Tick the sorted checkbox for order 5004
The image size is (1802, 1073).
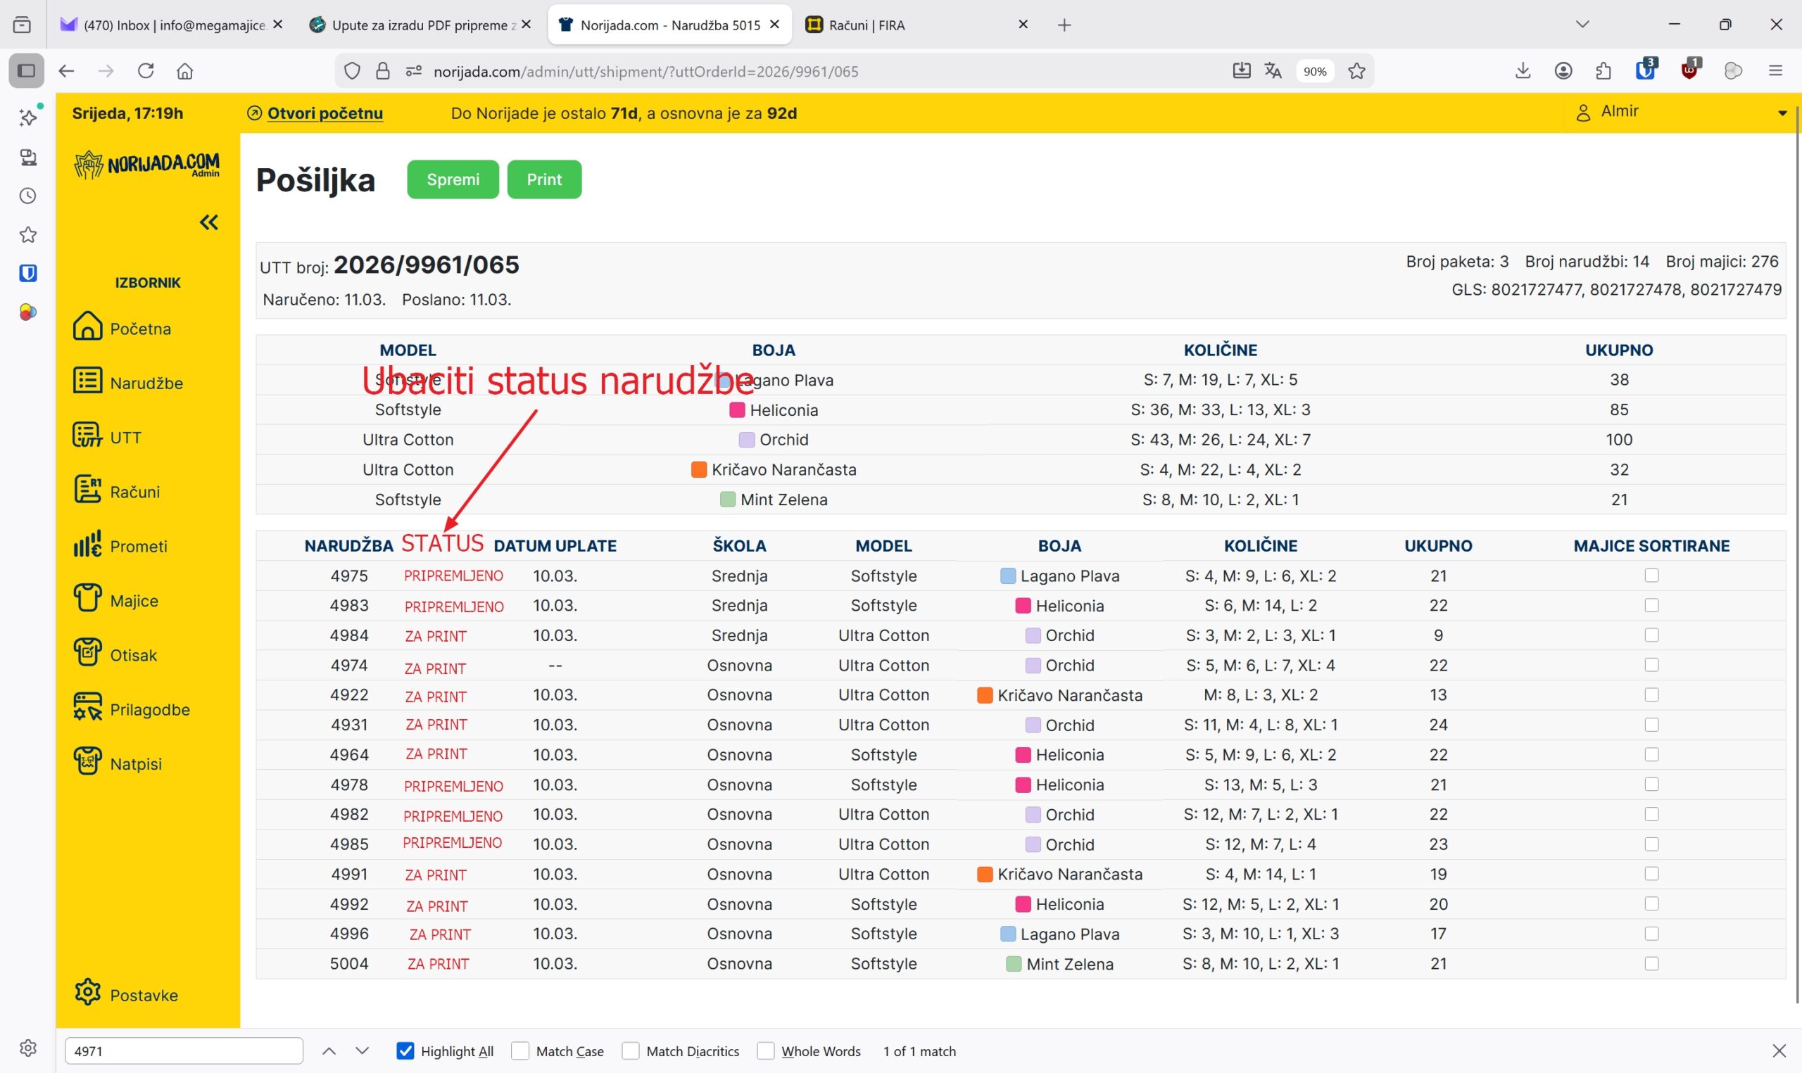point(1651,963)
